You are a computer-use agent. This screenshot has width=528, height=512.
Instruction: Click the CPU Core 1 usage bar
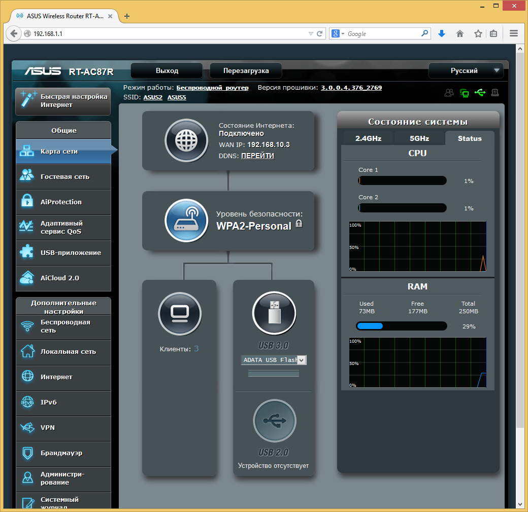tap(402, 180)
